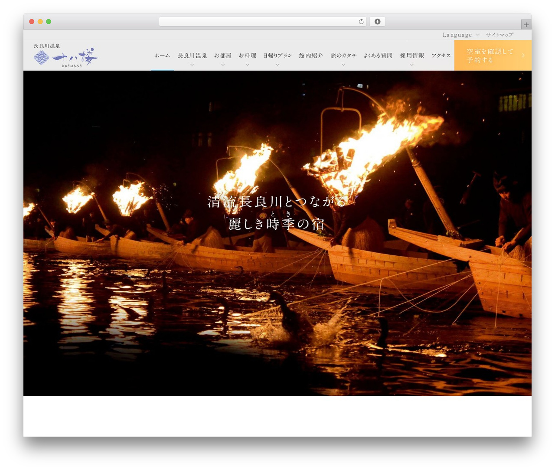Open the アクセス menu item
The image size is (555, 470).
441,55
